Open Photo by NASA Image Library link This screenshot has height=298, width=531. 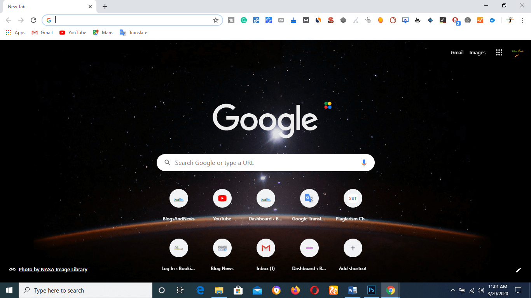click(x=53, y=269)
